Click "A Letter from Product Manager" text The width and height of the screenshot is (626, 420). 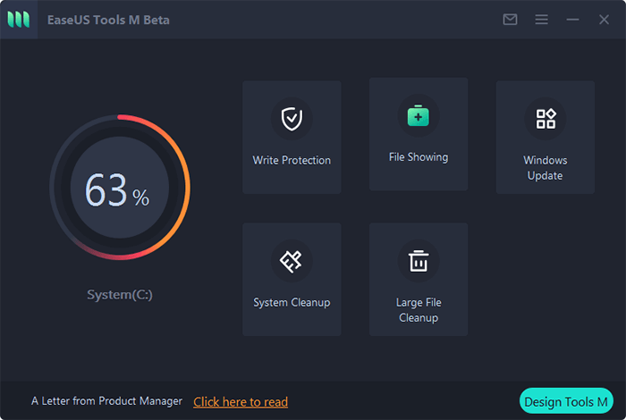click(106, 401)
